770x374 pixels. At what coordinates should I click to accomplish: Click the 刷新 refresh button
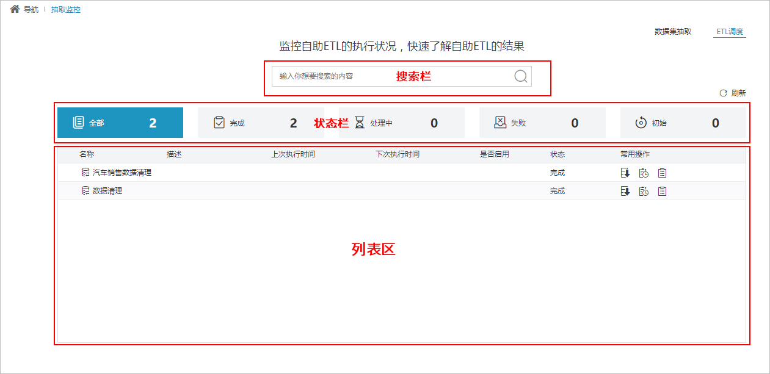733,93
